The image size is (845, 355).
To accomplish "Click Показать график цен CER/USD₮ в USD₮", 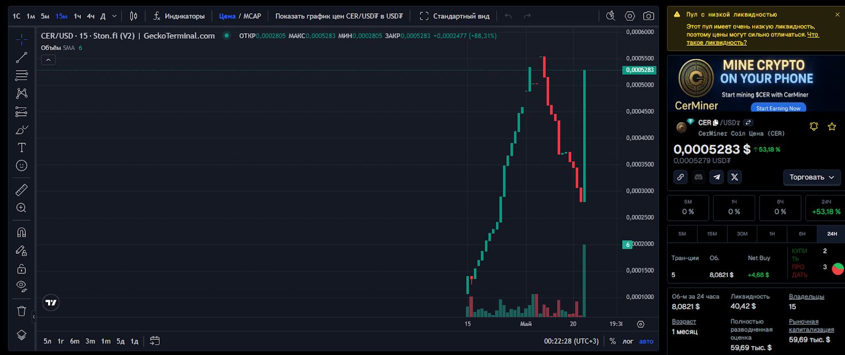I will tap(339, 16).
